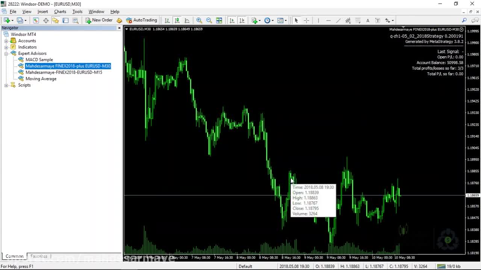Switch to the Favorites tab
The height and width of the screenshot is (270, 481).
pyautogui.click(x=39, y=256)
